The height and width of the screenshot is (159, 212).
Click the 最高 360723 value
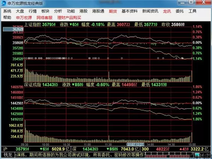tap(123, 24)
